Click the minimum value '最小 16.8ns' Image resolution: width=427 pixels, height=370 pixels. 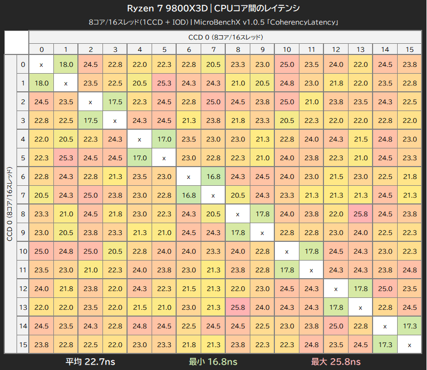(x=213, y=361)
